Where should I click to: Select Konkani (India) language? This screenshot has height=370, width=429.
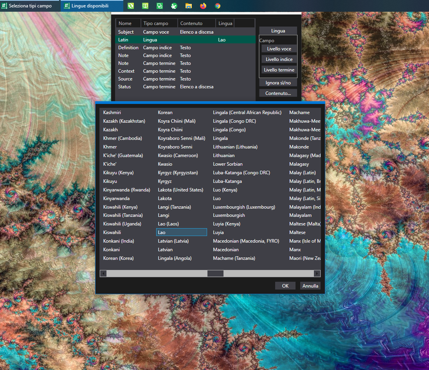[119, 241]
